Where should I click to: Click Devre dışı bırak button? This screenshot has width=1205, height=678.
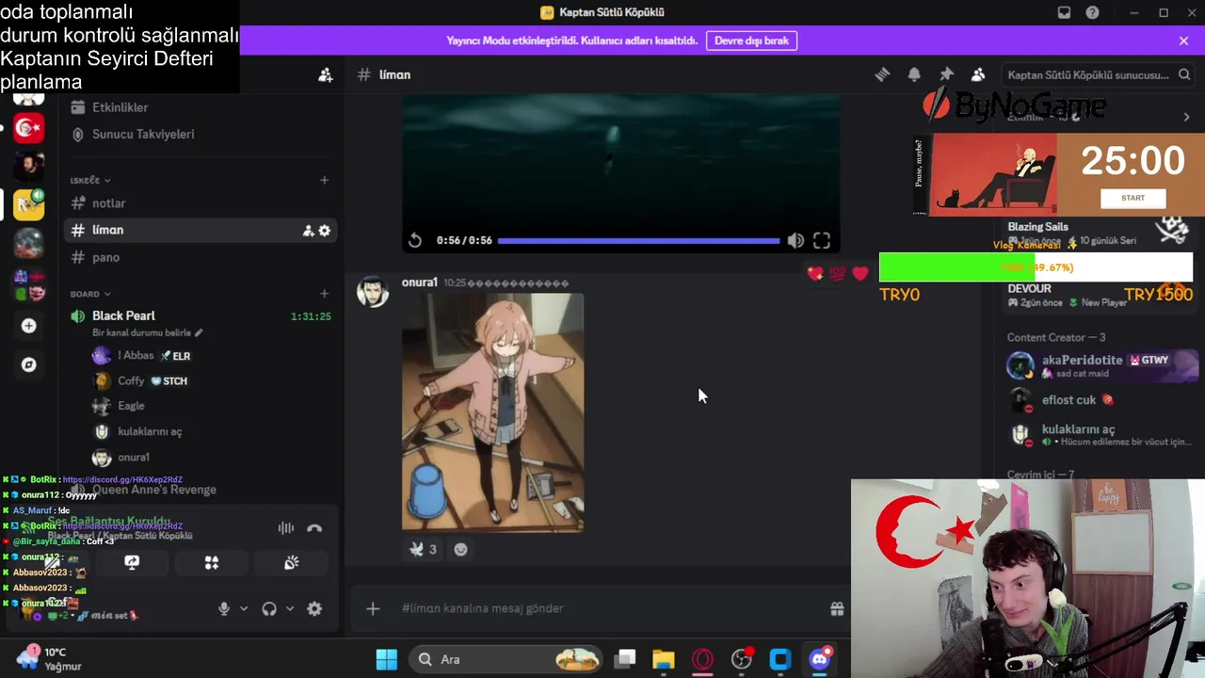[x=751, y=40]
